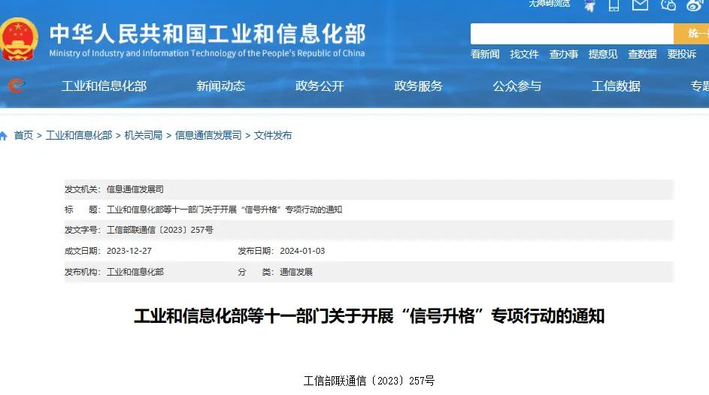Screen dimensions: 709x395
Task: Click the 分类 value 通信发展
Action: [296, 272]
